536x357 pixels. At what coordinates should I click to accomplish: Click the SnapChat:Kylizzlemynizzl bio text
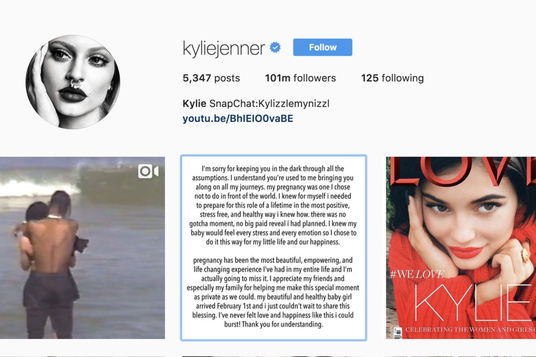point(269,104)
